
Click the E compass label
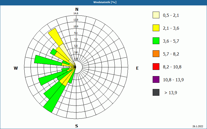point(137,68)
